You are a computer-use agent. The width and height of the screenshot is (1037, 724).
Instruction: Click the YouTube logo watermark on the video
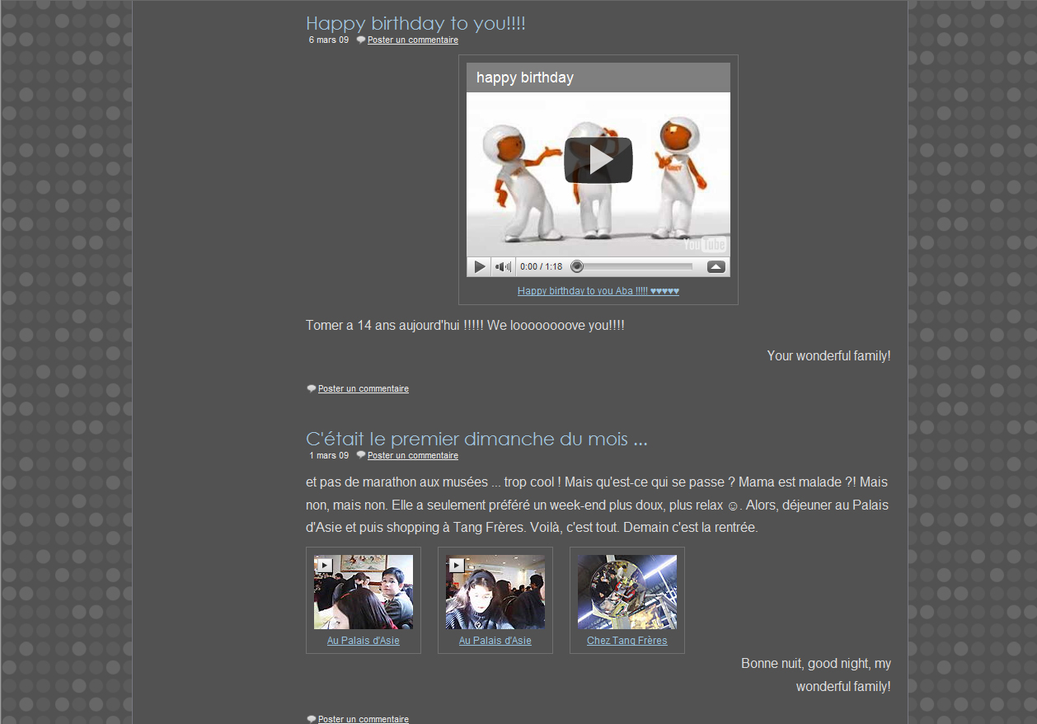point(704,244)
